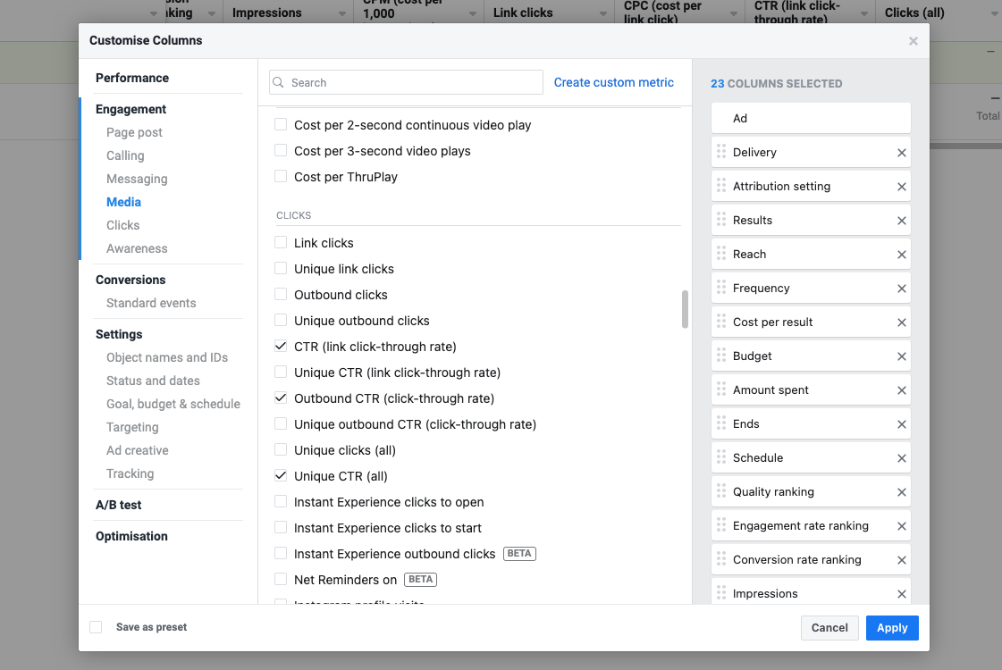Click the drag handle beside Reach
1002x670 pixels.
(x=721, y=255)
